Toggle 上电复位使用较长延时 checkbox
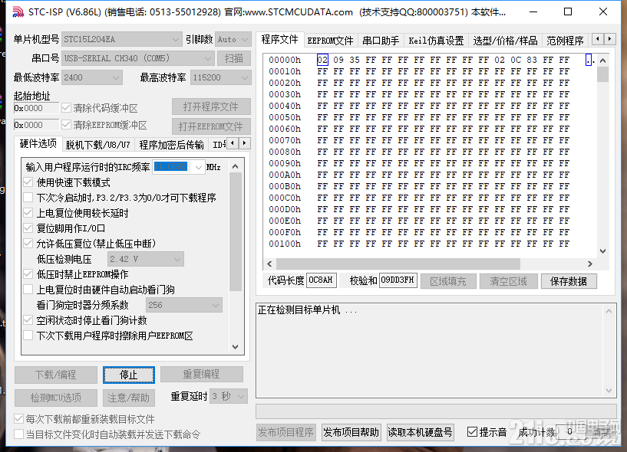 28,213
